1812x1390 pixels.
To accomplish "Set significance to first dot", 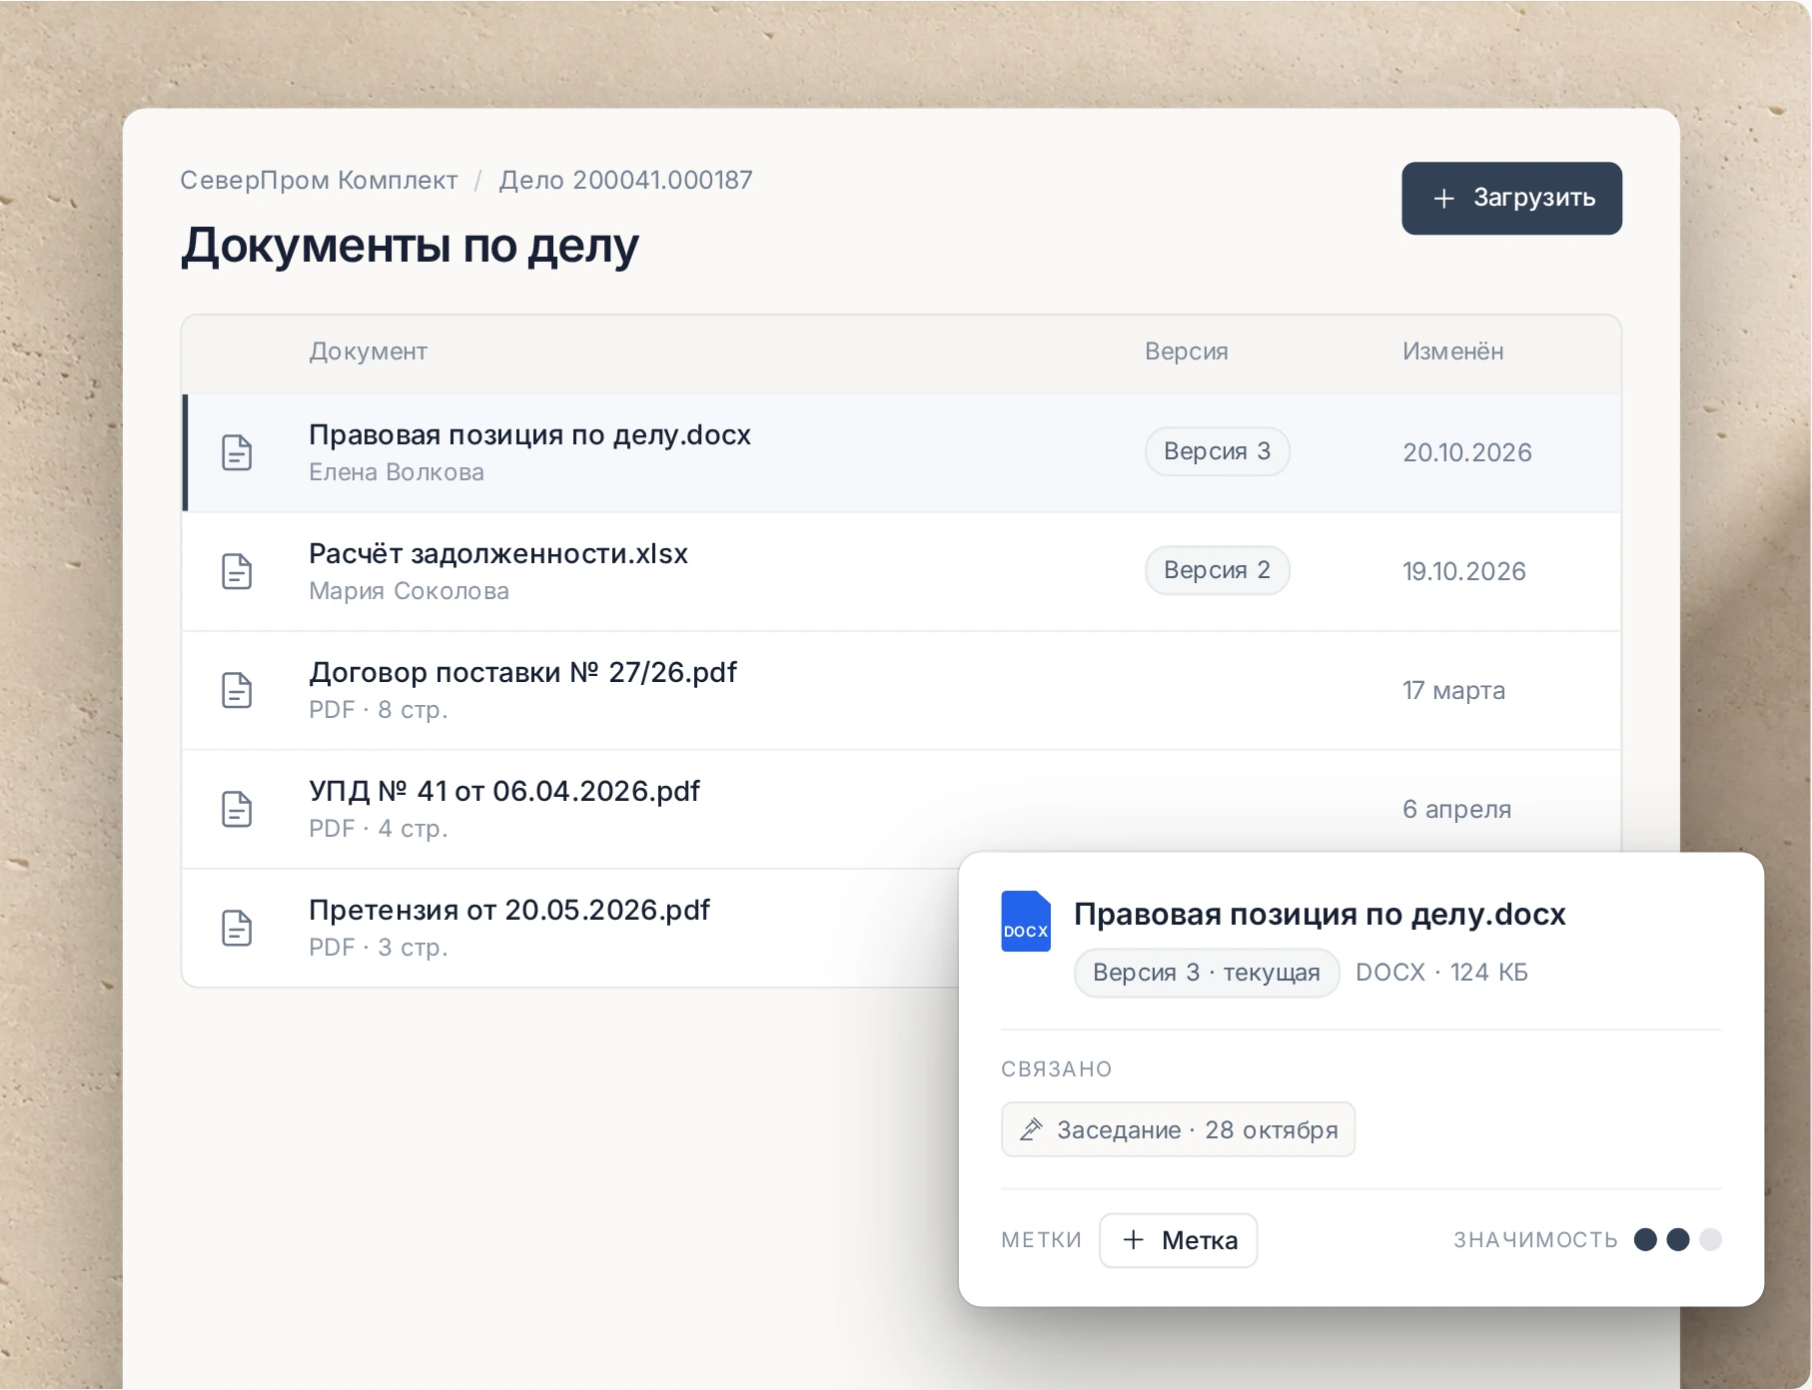I will click(1645, 1239).
